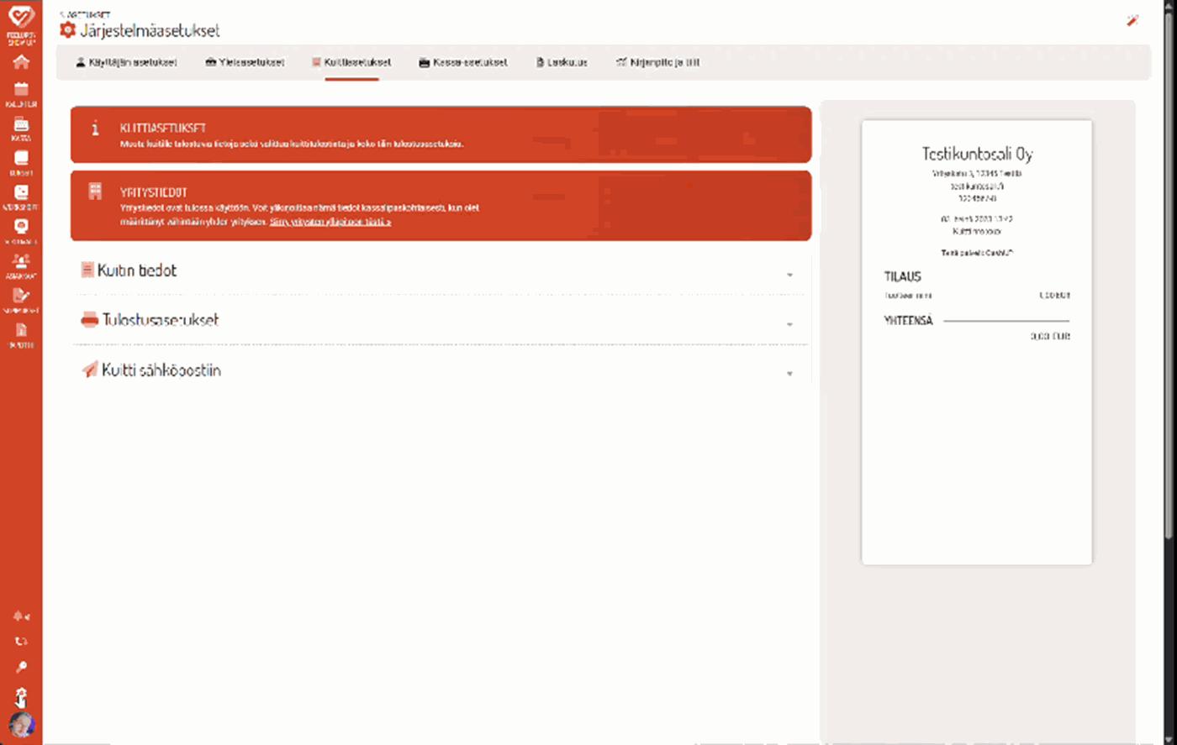Click the key icon in sidebar

click(21, 668)
